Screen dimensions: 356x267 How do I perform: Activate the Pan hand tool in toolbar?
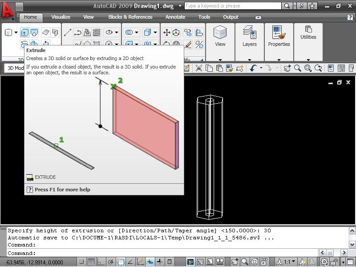(x=287, y=68)
